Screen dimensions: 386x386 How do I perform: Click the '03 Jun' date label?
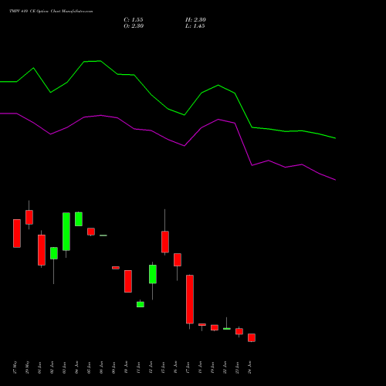(x=64, y=367)
